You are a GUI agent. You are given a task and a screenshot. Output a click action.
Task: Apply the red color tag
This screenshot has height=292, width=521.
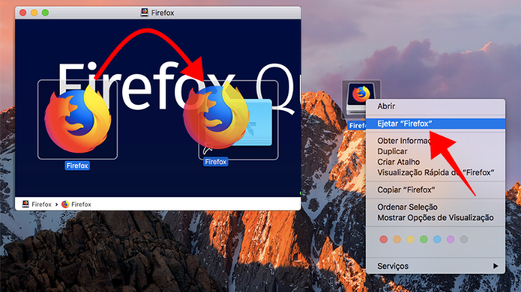pyautogui.click(x=383, y=240)
